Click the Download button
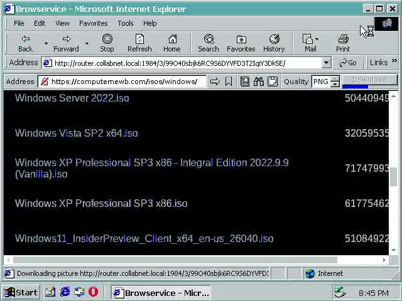The width and height of the screenshot is (402, 301). [x=370, y=80]
